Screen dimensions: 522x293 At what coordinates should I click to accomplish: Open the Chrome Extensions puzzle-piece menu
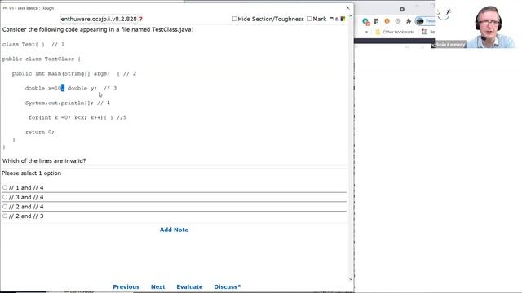pyautogui.click(x=409, y=21)
